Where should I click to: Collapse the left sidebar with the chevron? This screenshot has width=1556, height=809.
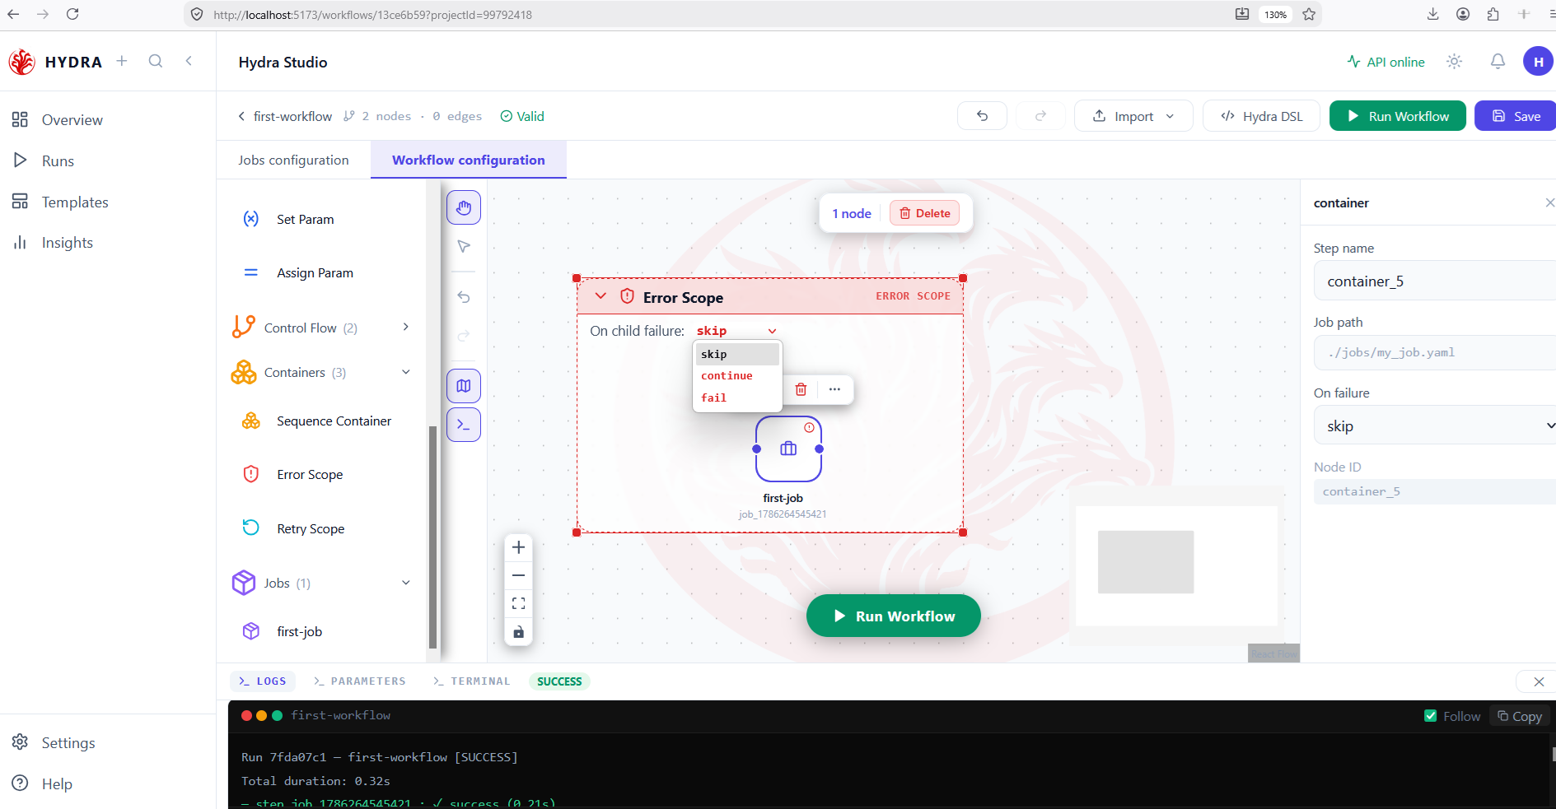[x=189, y=61]
